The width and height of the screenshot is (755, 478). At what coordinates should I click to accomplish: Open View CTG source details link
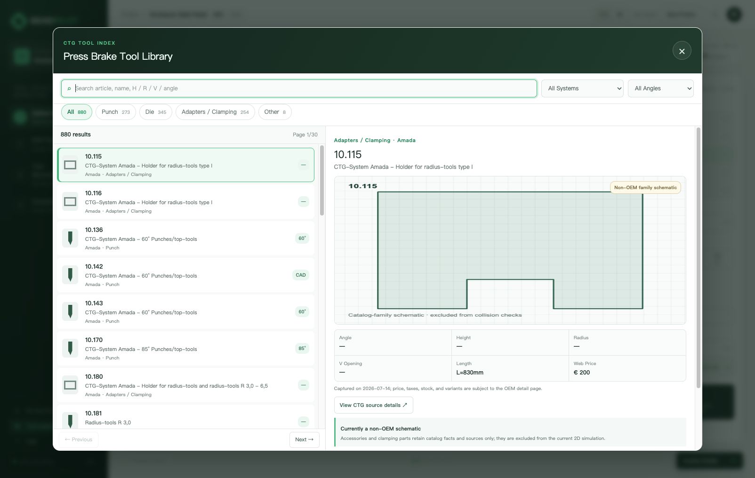point(373,405)
